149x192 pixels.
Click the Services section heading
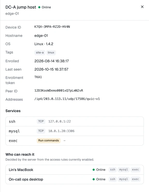click(x=13, y=111)
